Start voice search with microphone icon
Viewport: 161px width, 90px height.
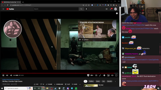point(86,9)
